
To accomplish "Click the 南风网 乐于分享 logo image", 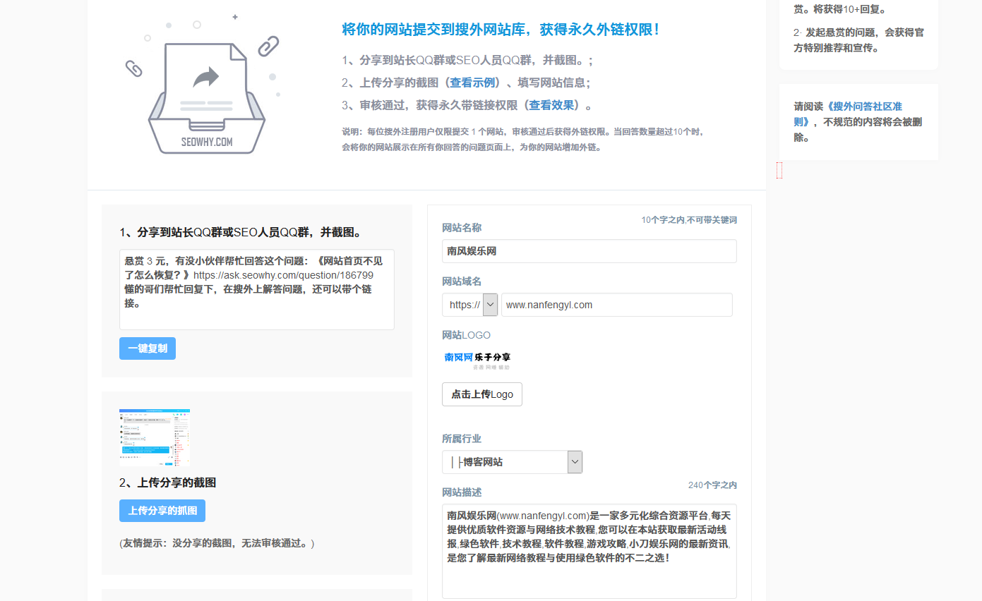I will coord(477,360).
